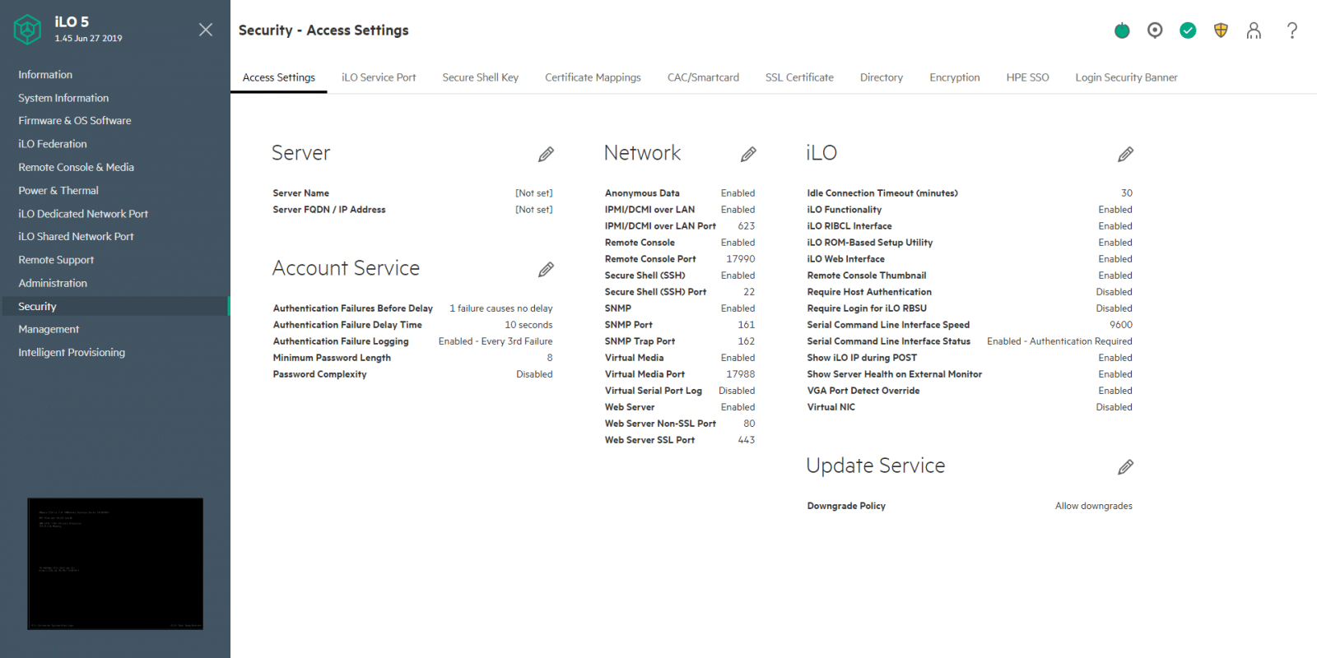The width and height of the screenshot is (1317, 658).
Task: Edit Account Service settings with pencil
Action: pos(546,269)
